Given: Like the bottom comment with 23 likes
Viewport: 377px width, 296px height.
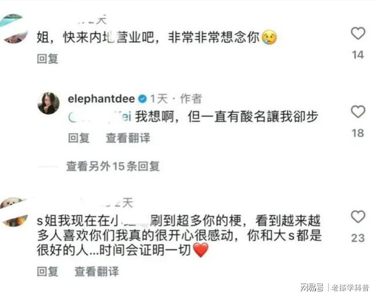Looking at the screenshot, I should [358, 217].
